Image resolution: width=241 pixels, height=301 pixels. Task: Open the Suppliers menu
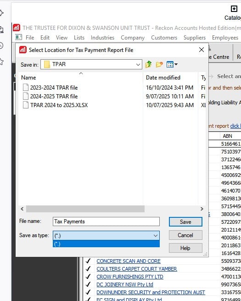coord(195,38)
